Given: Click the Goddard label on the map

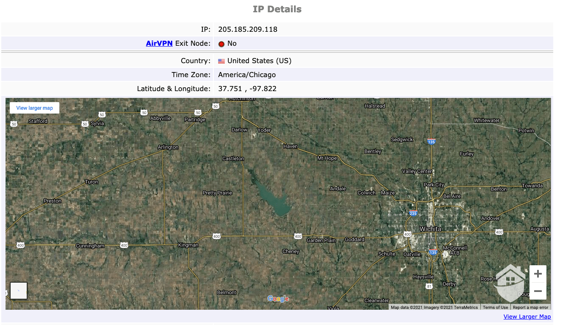Looking at the screenshot, I should coord(354,239).
